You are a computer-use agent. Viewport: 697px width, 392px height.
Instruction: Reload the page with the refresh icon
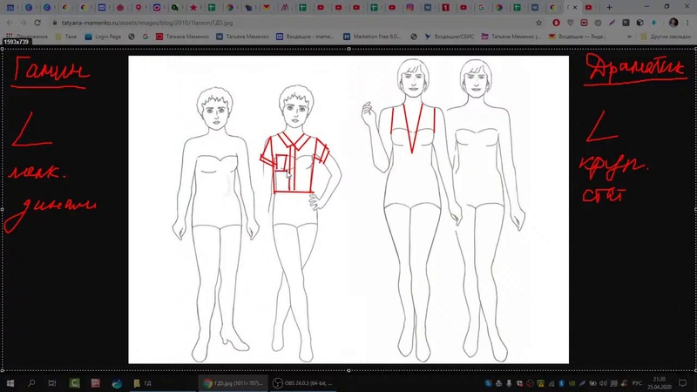click(x=37, y=22)
